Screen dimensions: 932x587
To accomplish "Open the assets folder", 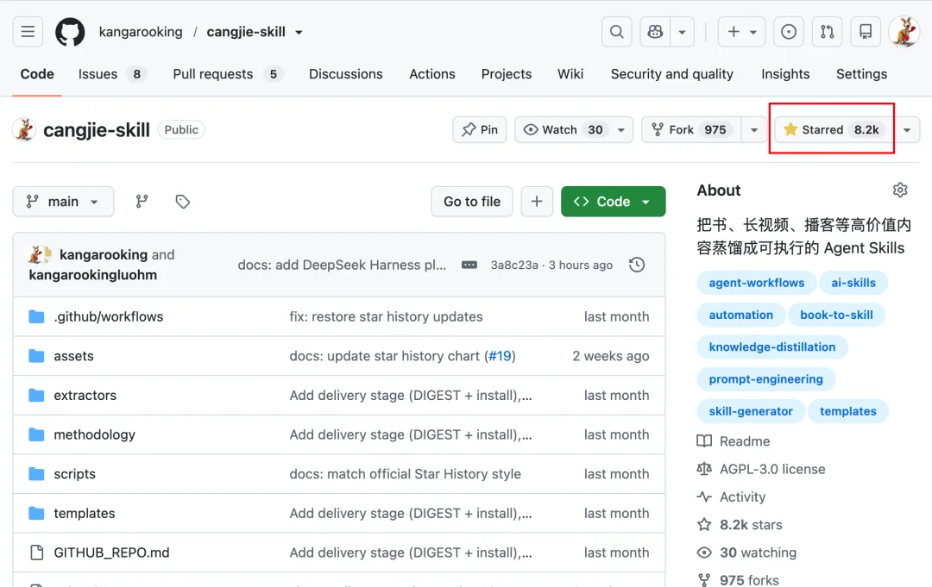I will [73, 356].
